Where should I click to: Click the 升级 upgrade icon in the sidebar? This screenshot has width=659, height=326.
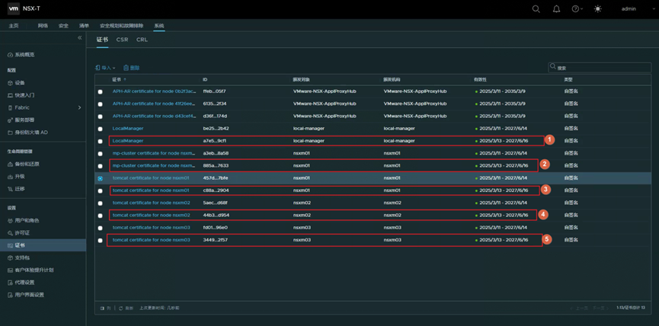[11, 177]
